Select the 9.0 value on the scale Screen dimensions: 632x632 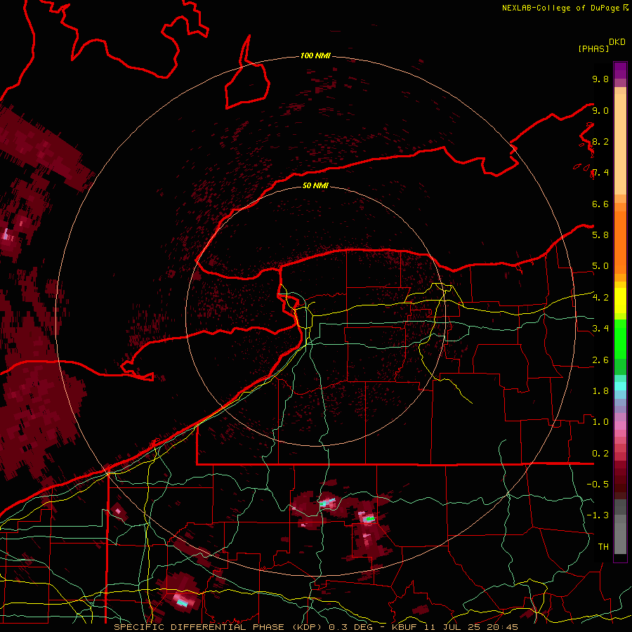[x=600, y=110]
